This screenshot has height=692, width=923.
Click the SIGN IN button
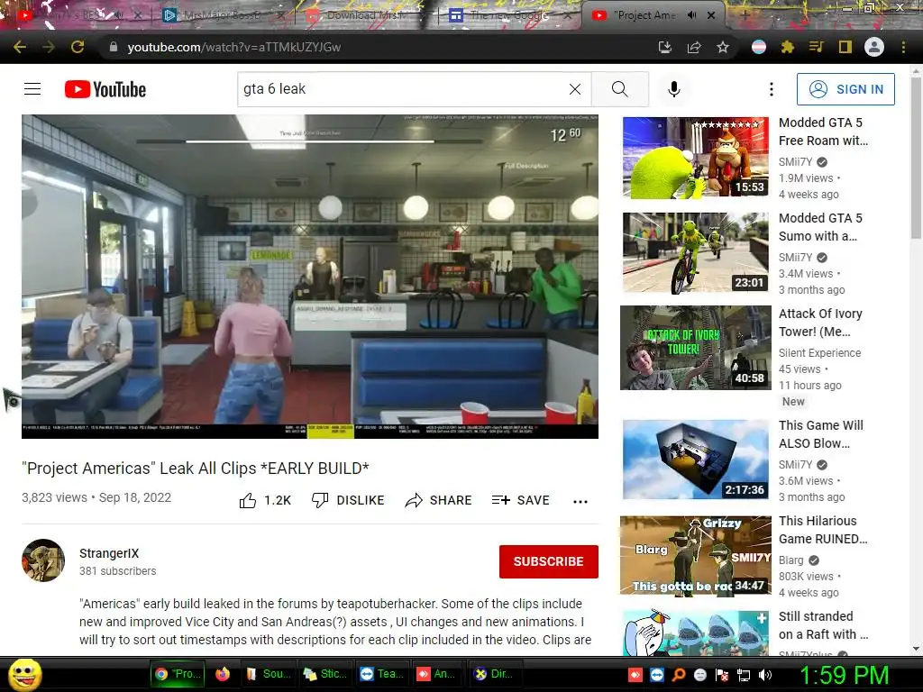point(845,89)
